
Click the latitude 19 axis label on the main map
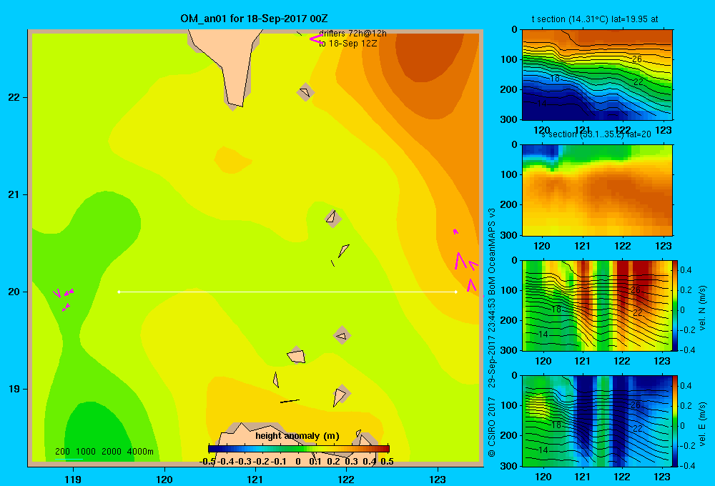coord(14,389)
